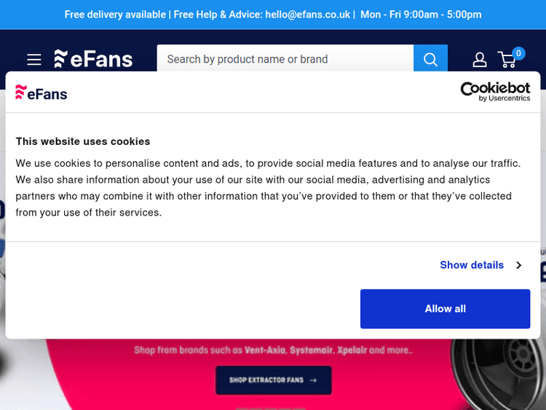Click the eFans logo in the cookie dialog

[x=41, y=92]
